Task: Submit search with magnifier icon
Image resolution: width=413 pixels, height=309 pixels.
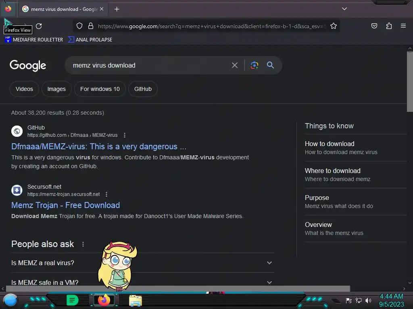Action: [270, 65]
